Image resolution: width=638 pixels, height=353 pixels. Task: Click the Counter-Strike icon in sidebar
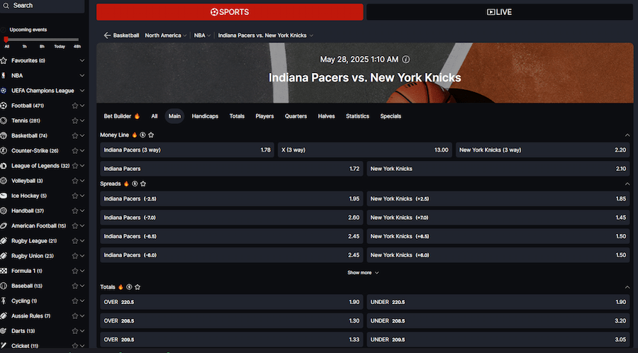4,151
